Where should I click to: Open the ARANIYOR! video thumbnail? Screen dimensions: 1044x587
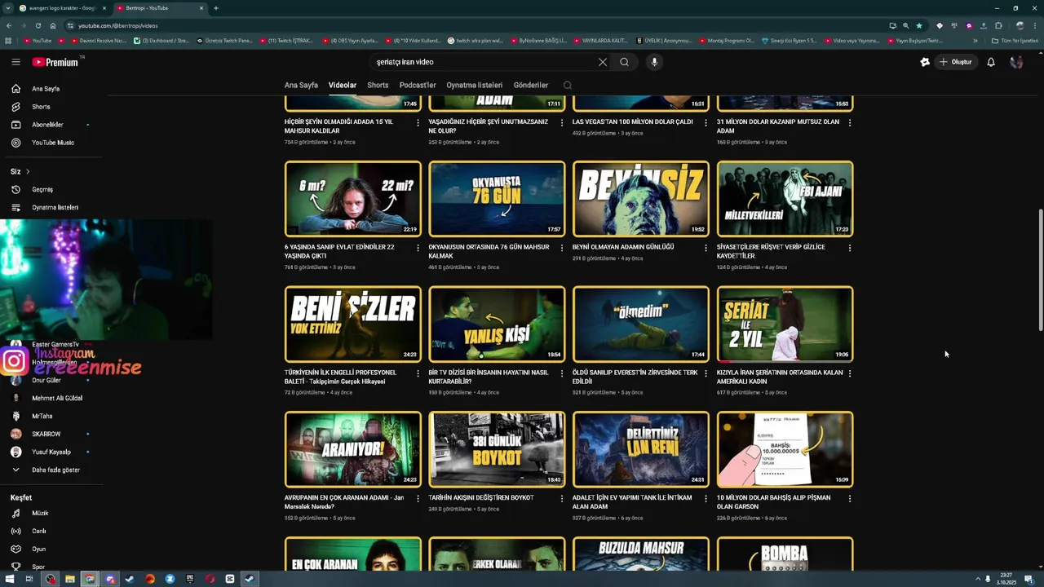click(x=353, y=449)
